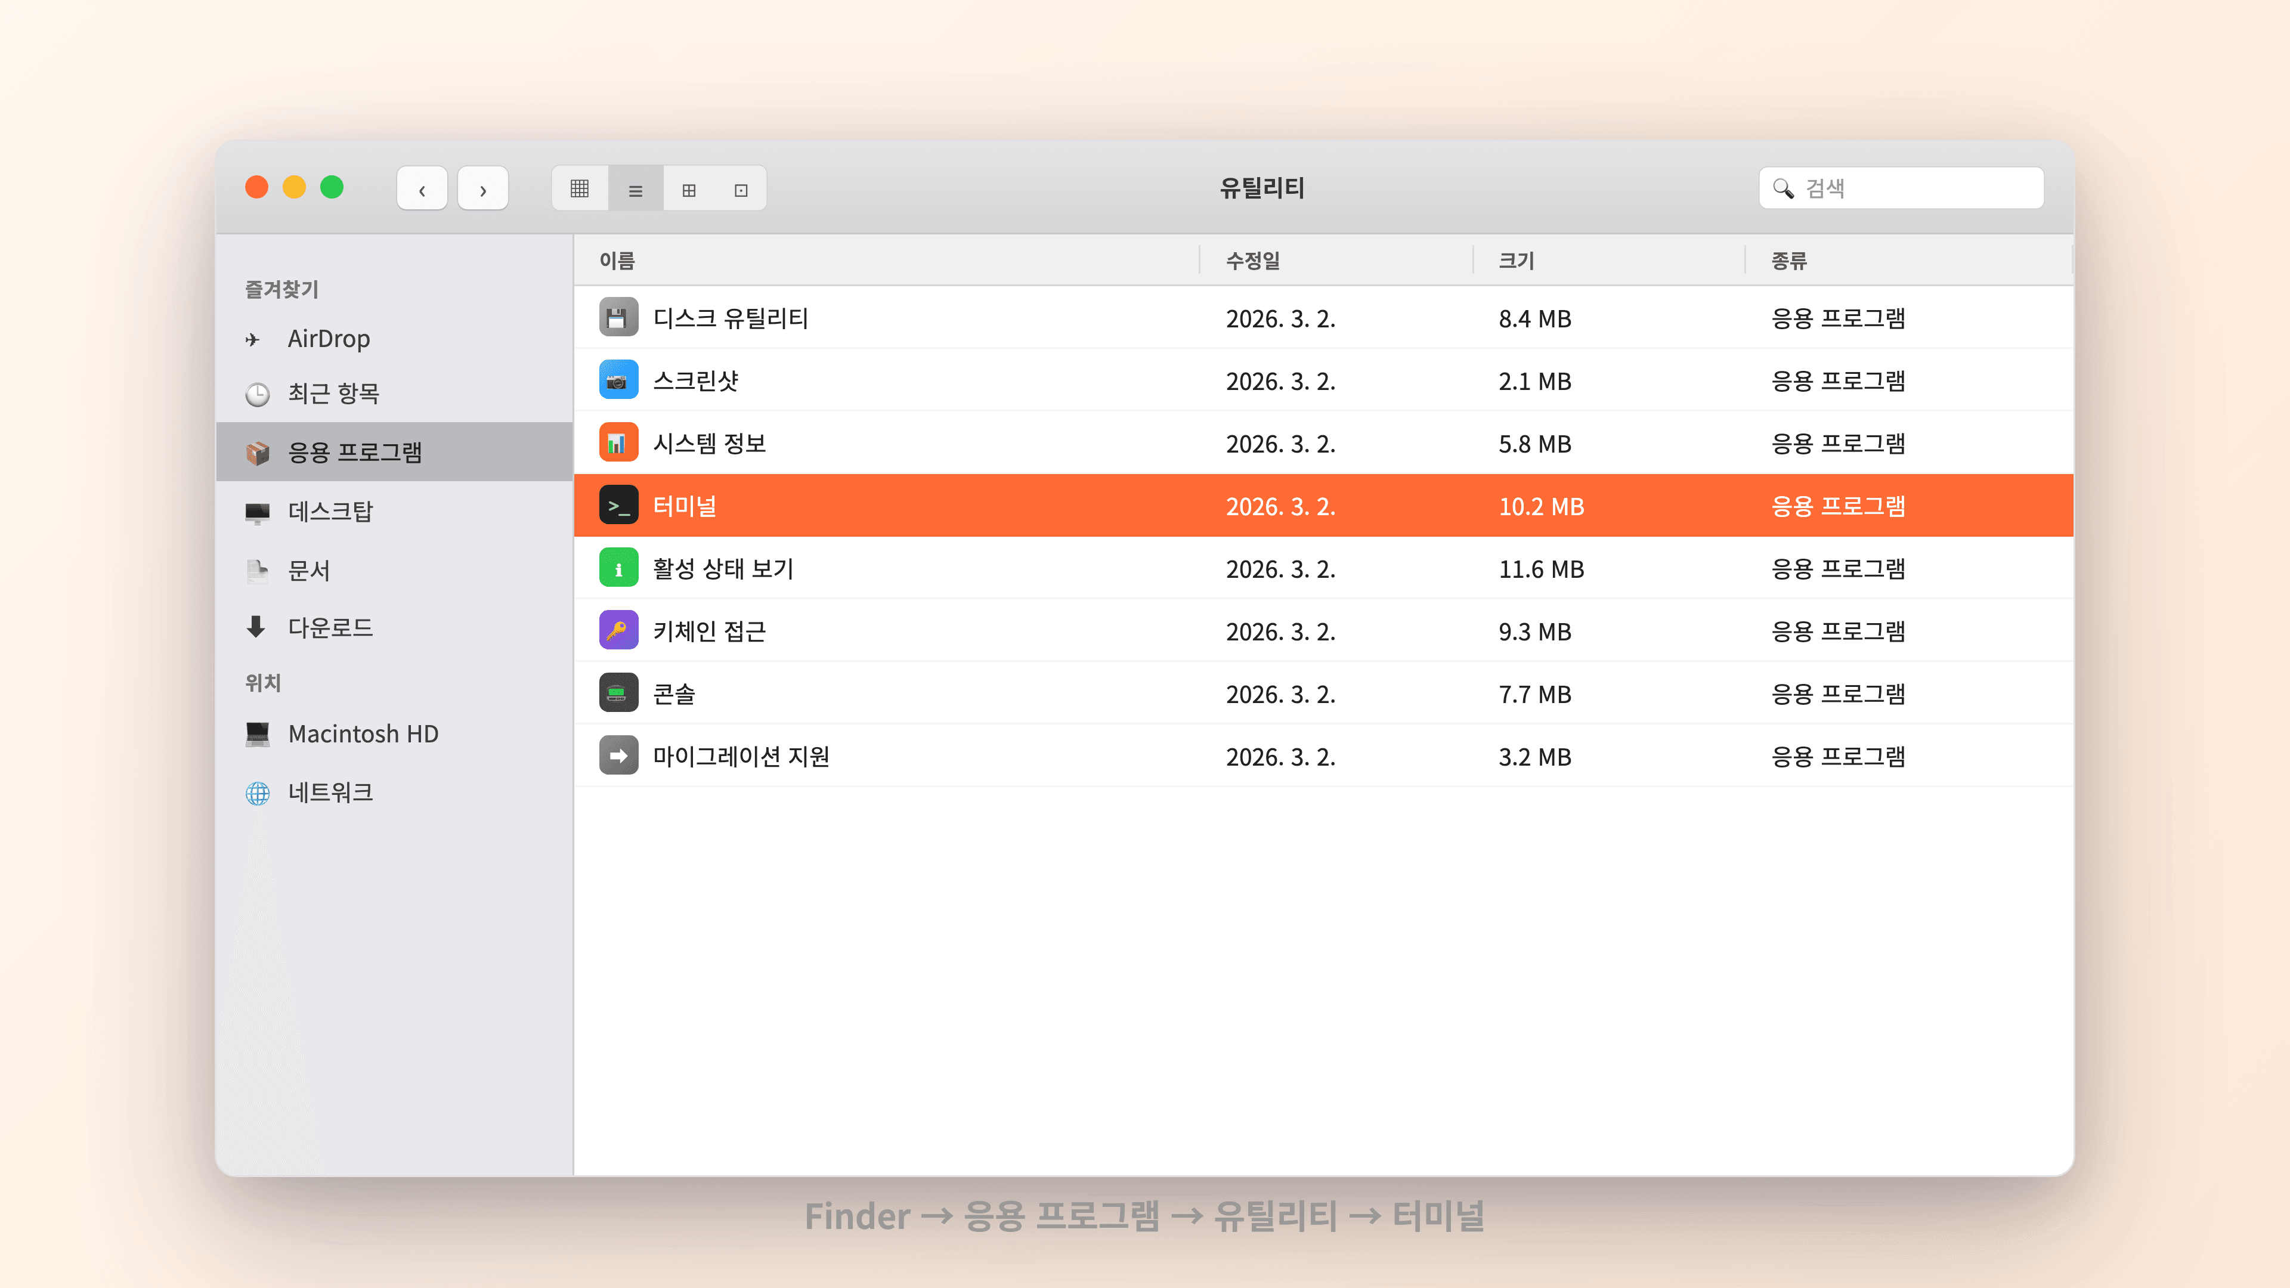Open 다운로드 in sidebar

coord(395,627)
